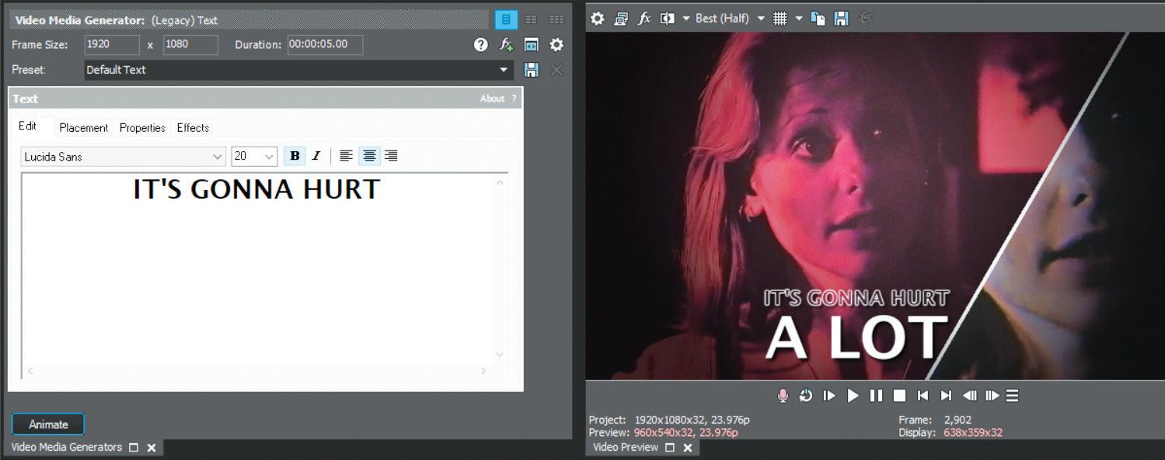This screenshot has height=460, width=1165.
Task: Click match event length icon
Action: 531,44
